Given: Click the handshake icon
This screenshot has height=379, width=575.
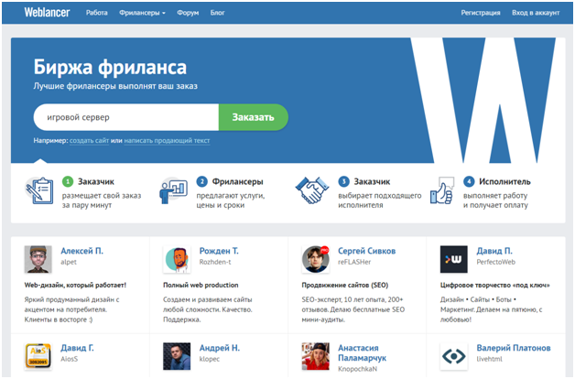Looking at the screenshot, I should [x=311, y=190].
